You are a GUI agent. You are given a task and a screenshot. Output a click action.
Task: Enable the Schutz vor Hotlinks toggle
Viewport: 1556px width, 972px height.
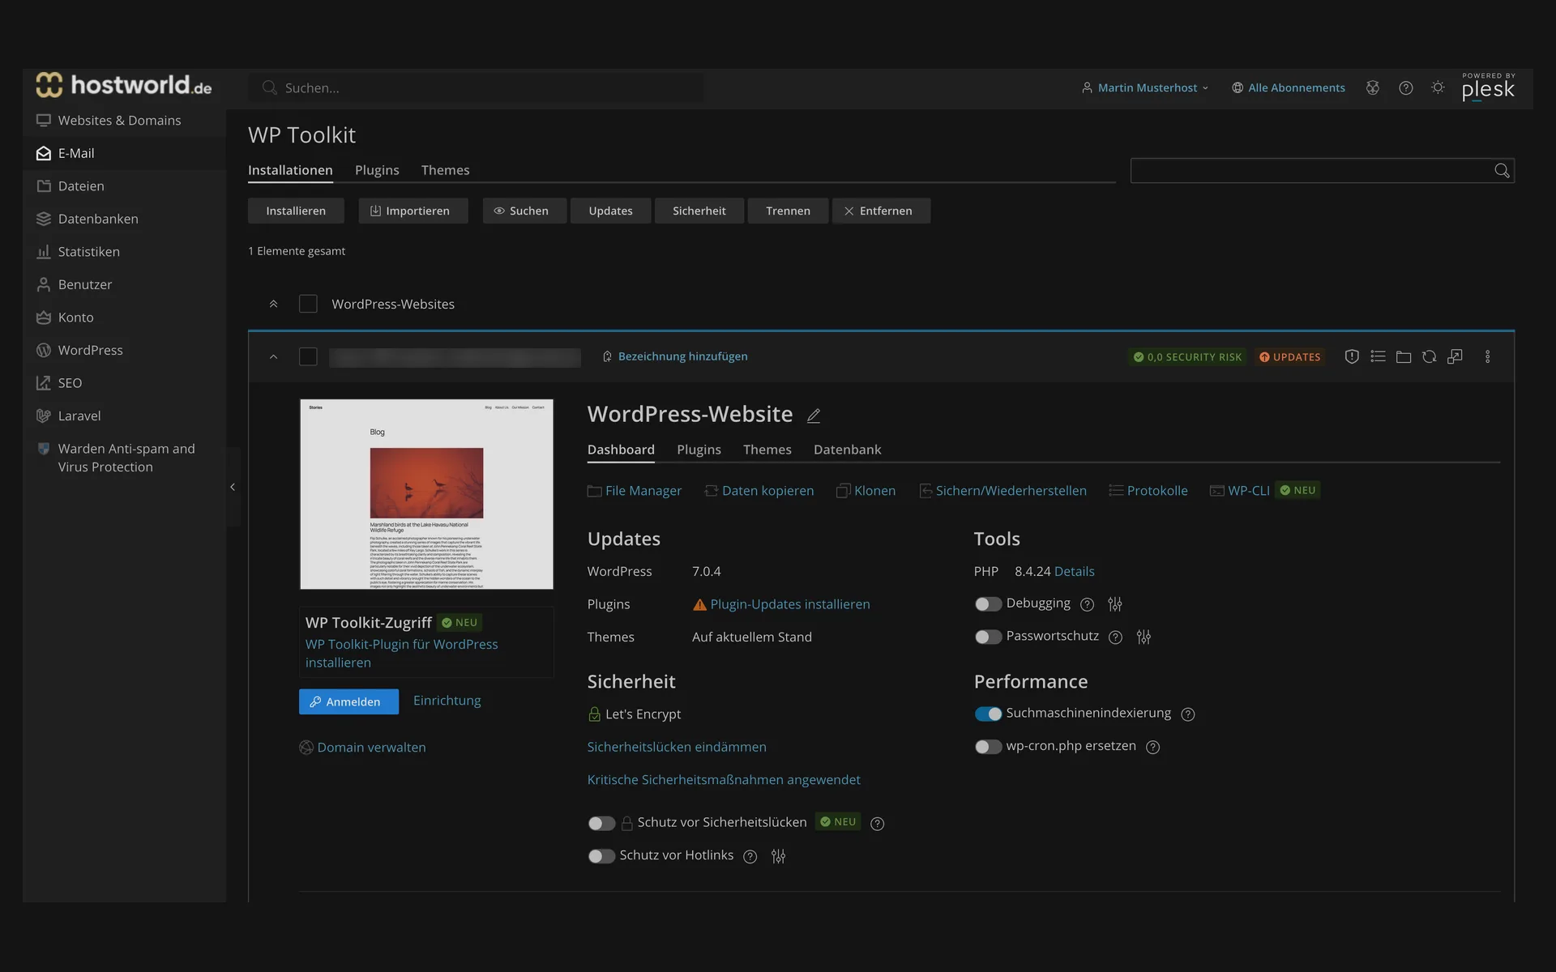tap(601, 856)
